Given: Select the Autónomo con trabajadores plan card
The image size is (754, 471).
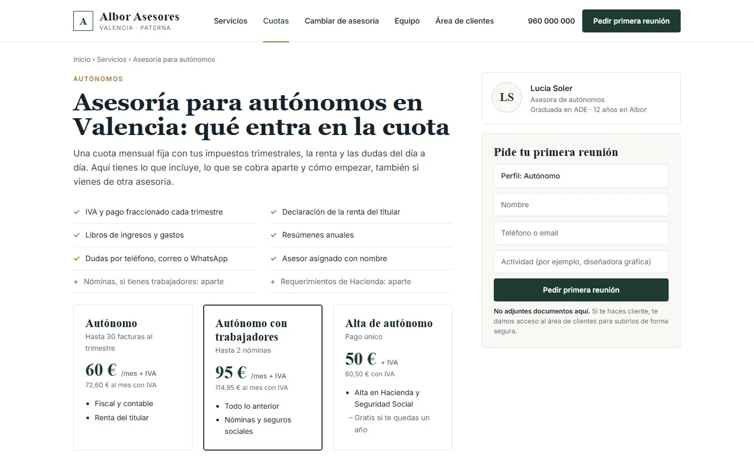Looking at the screenshot, I should click(x=263, y=377).
